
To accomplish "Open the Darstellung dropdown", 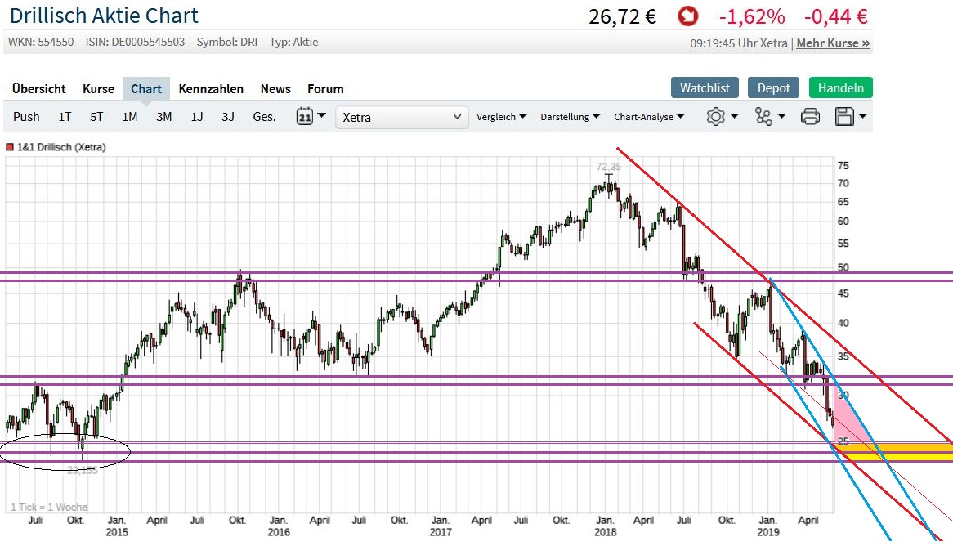I will point(570,117).
